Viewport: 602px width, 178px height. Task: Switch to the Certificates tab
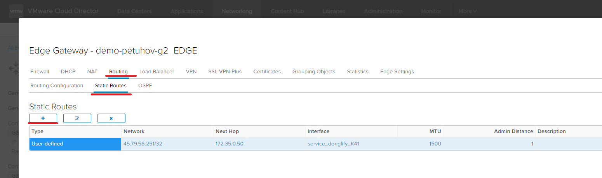[267, 72]
